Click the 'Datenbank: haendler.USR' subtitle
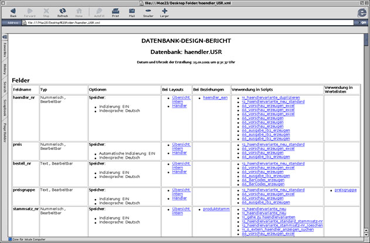Image resolution: width=370 pixels, height=243 pixels. tap(186, 52)
